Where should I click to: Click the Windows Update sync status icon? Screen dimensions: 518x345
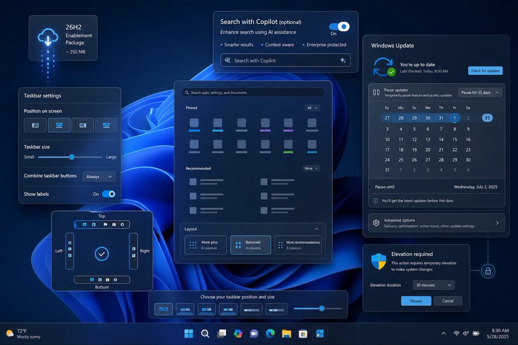384,67
